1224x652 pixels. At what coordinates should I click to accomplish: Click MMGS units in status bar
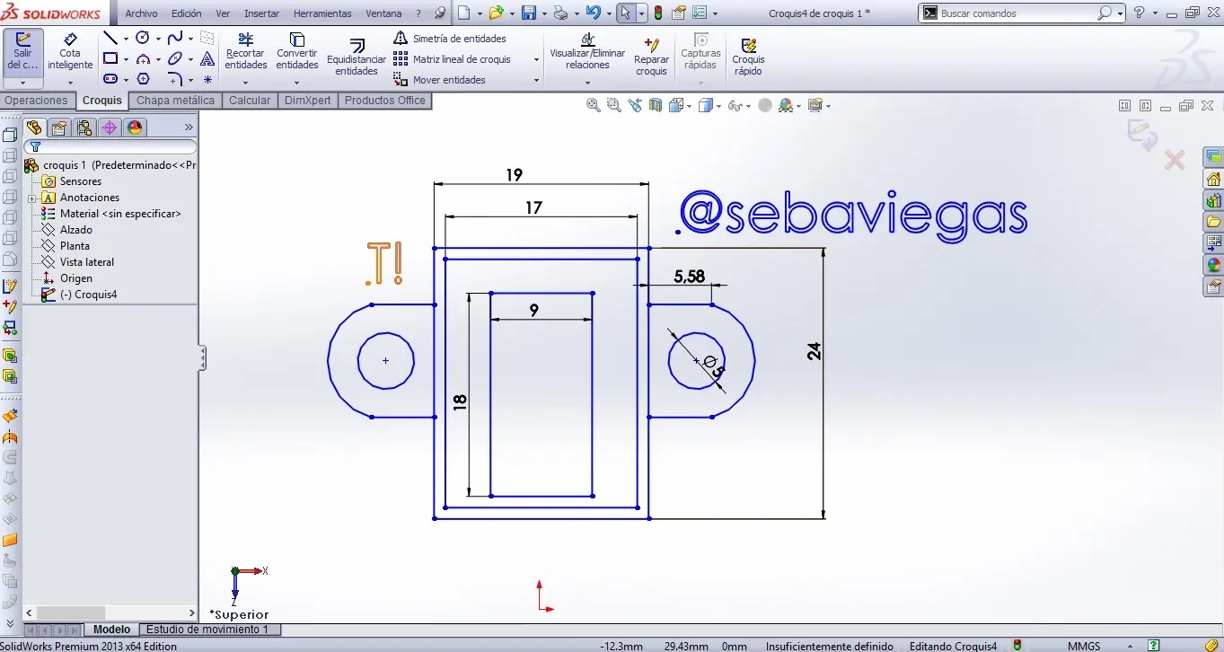[1084, 646]
